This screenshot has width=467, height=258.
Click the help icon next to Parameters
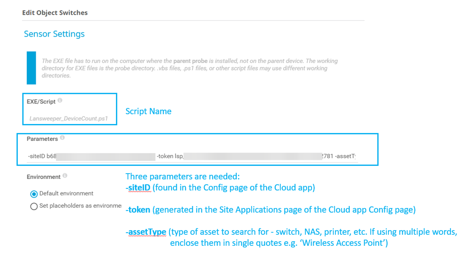point(62,138)
